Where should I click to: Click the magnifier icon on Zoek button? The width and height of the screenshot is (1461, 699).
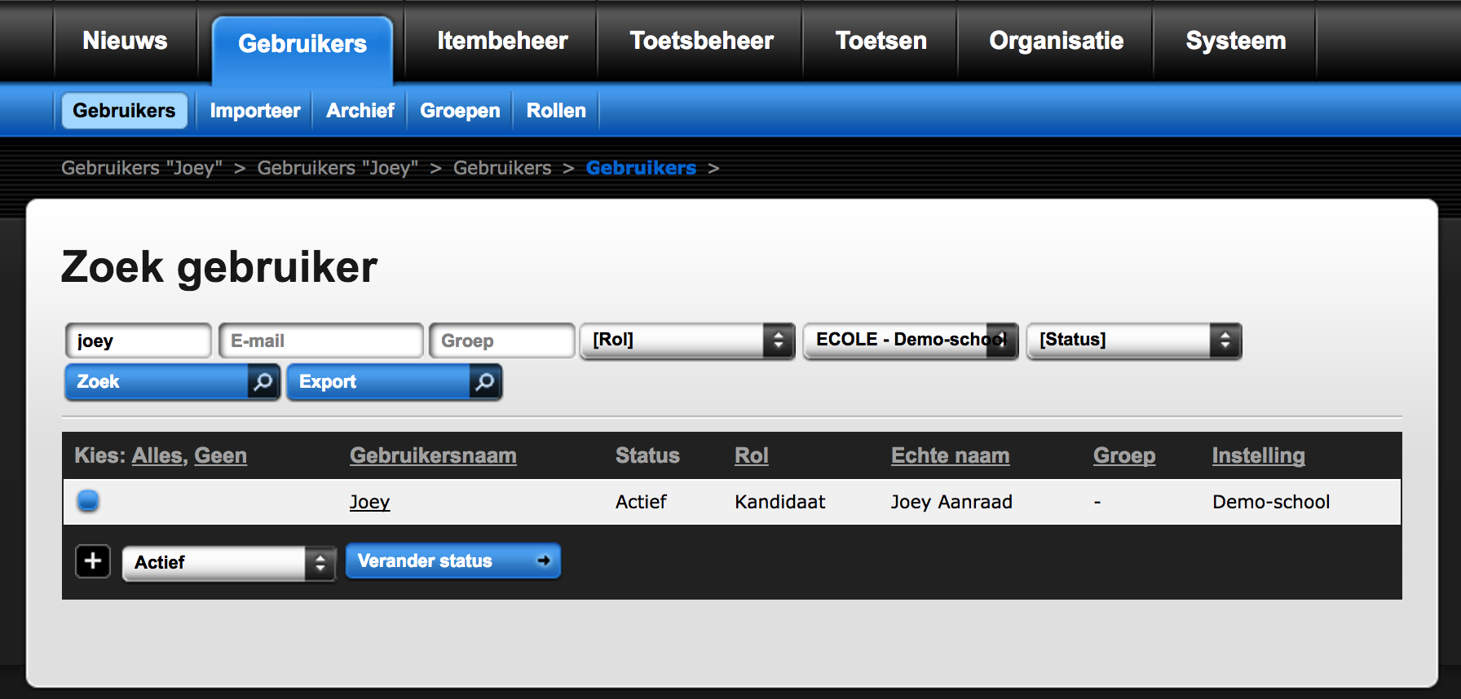[263, 382]
